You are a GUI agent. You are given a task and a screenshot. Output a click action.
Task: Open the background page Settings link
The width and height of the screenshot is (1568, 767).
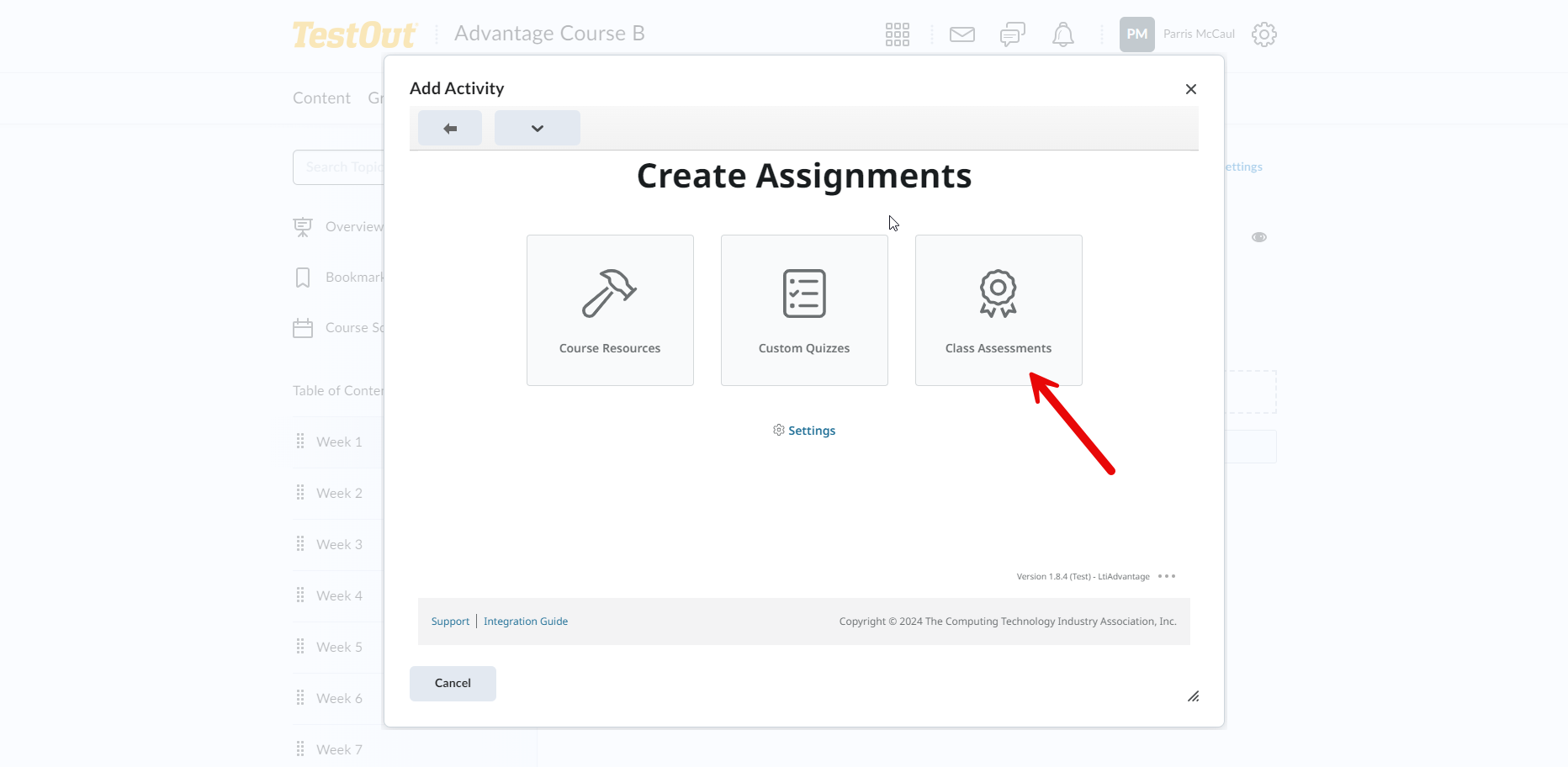1243,167
